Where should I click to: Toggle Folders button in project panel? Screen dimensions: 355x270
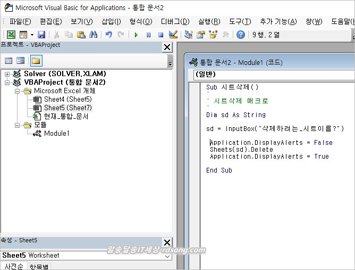coord(36,61)
